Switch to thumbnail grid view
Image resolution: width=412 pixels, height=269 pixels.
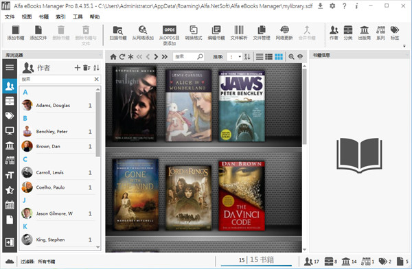pos(279,56)
